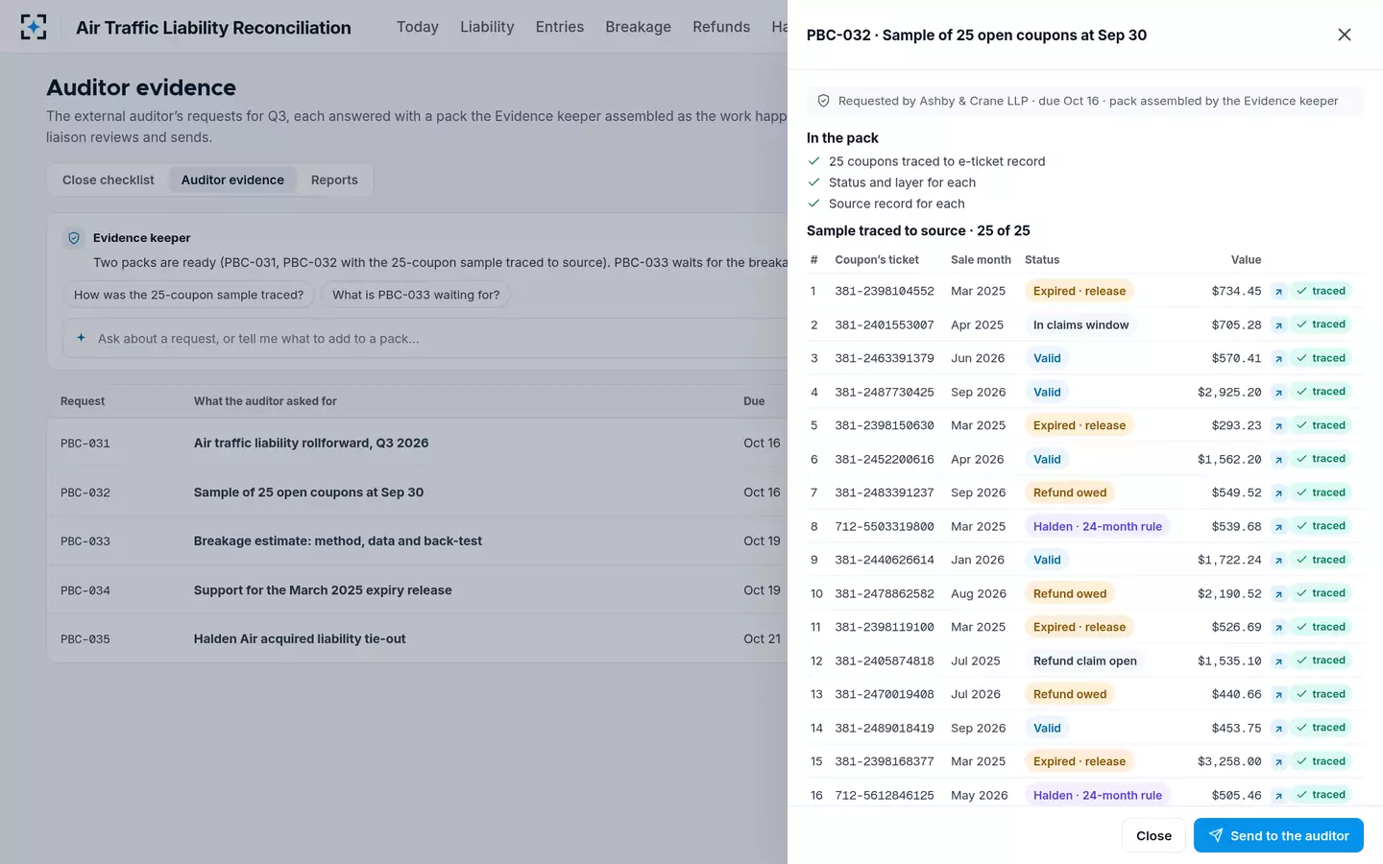Ask what PBC-033 is waiting for
The width and height of the screenshot is (1383, 864).
[x=416, y=295]
